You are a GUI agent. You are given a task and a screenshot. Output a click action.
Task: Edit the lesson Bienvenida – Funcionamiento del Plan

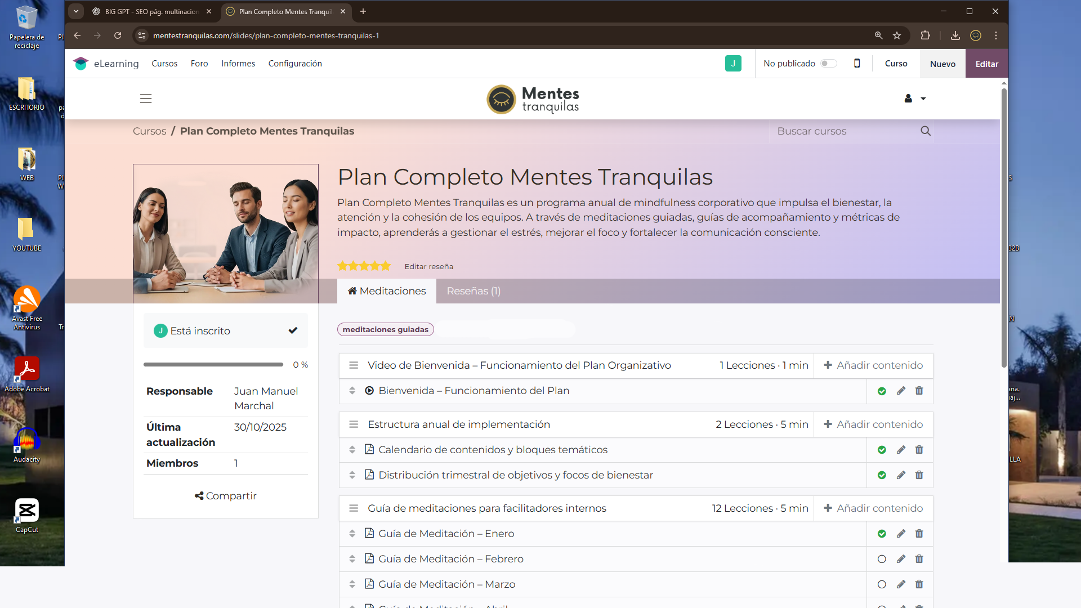click(x=901, y=391)
